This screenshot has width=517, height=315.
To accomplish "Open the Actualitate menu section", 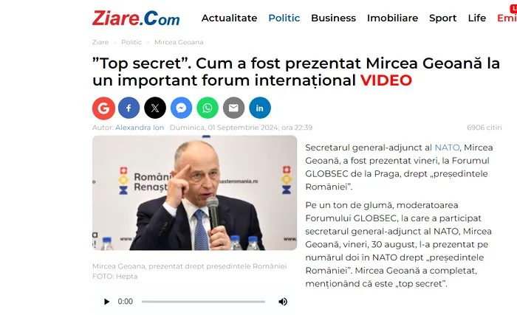I will pos(229,18).
